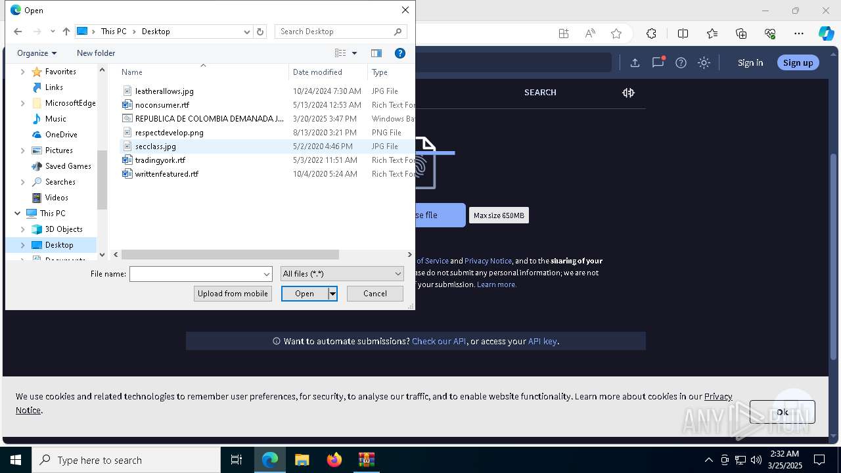Viewport: 841px width, 473px height.
Task: Open the Privacy Notice link near terms
Action: [x=488, y=261]
